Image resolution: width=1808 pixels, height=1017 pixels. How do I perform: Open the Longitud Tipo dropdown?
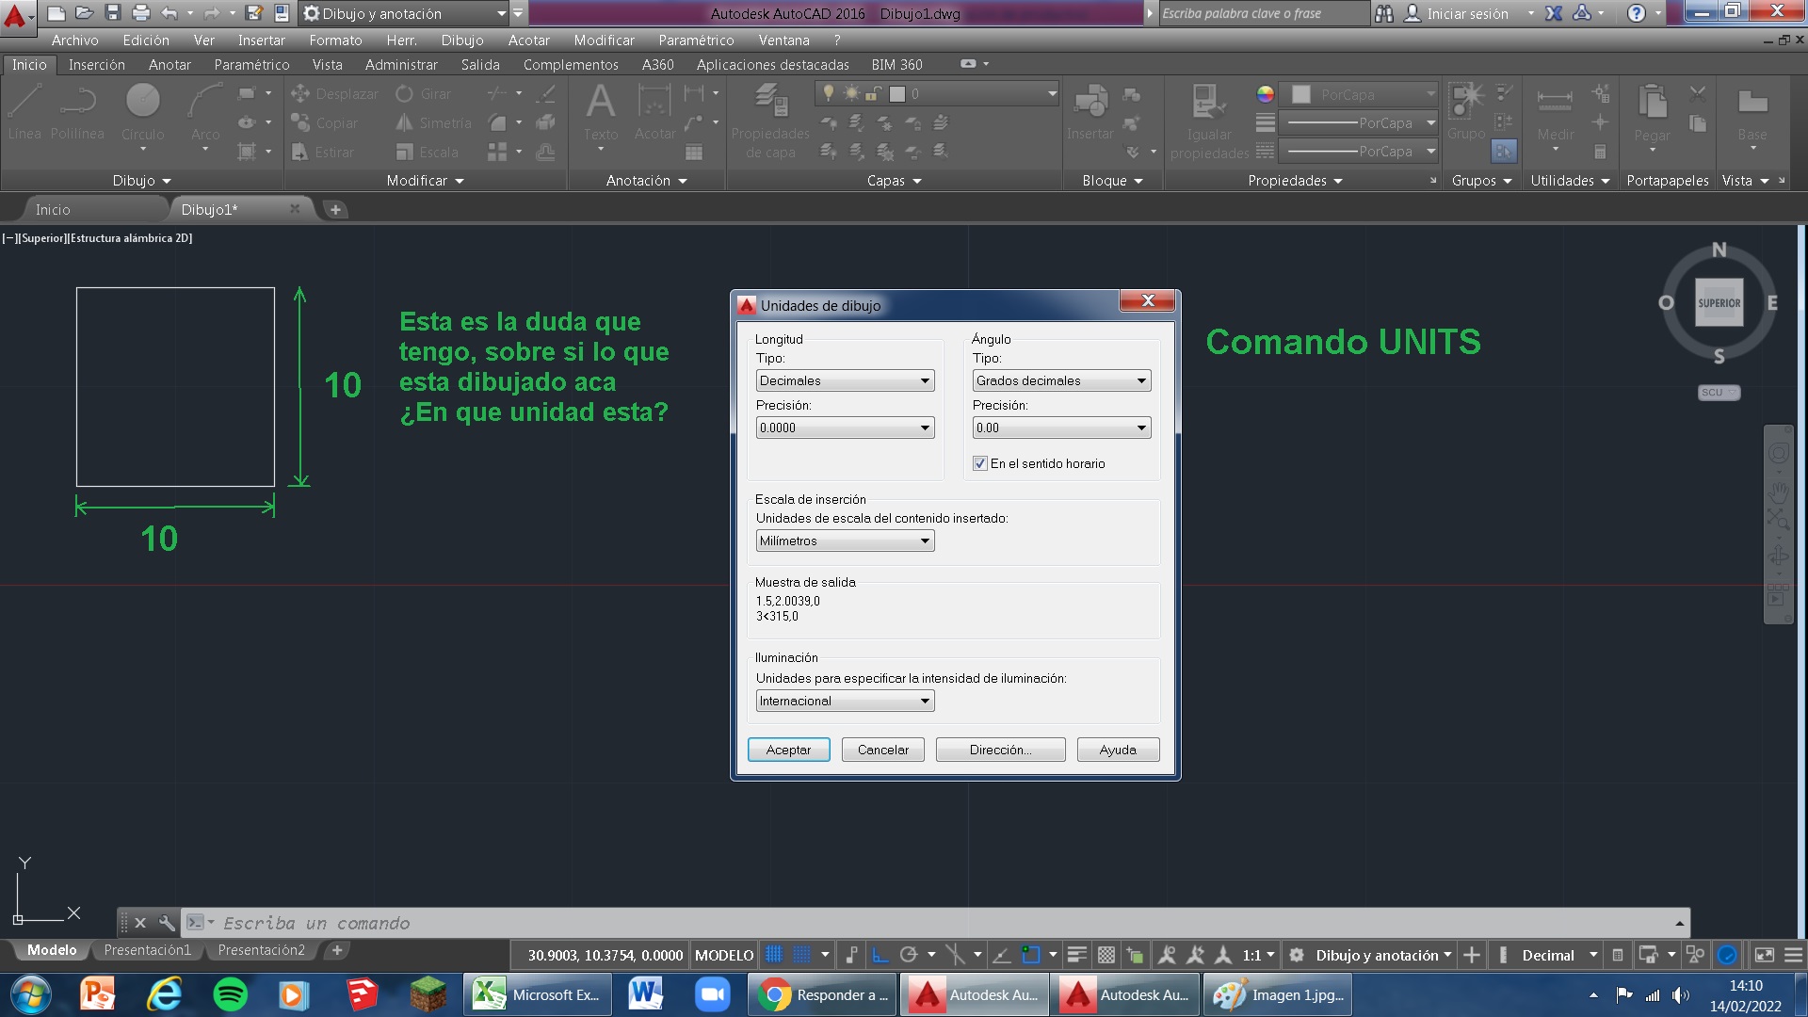[x=845, y=380]
